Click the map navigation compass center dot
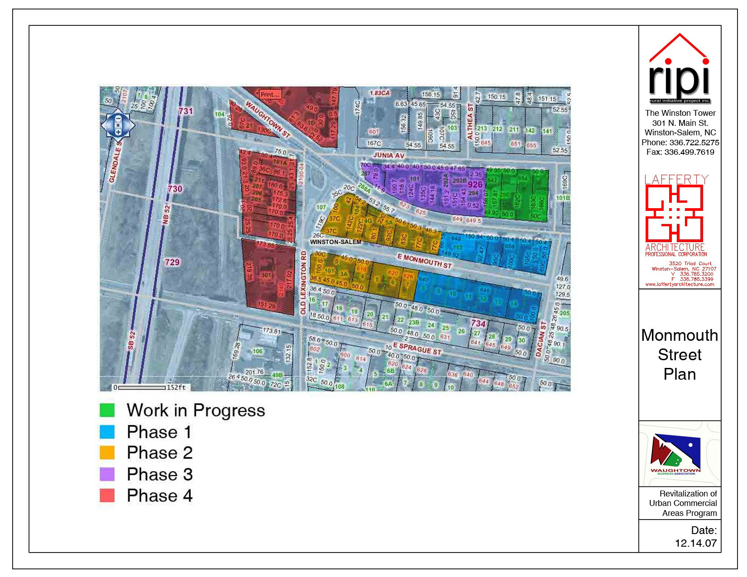This screenshot has height=577, width=747. pos(118,125)
